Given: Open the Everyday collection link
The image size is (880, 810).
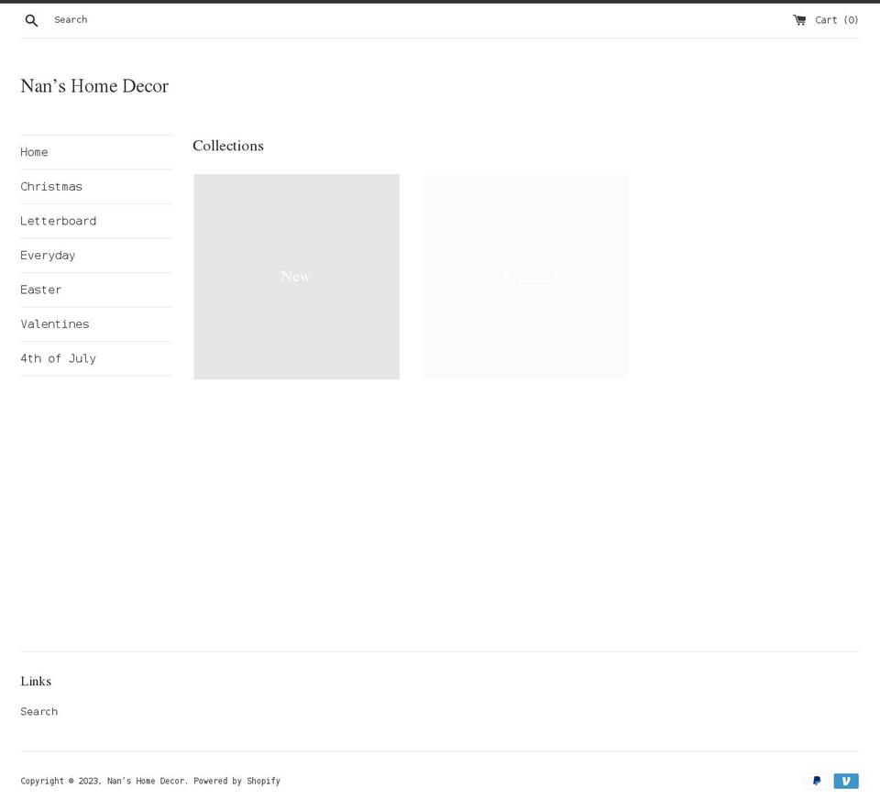Looking at the screenshot, I should click(48, 255).
